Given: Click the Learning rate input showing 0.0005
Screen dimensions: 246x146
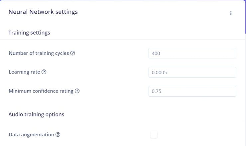Looking at the screenshot, I should (x=192, y=72).
